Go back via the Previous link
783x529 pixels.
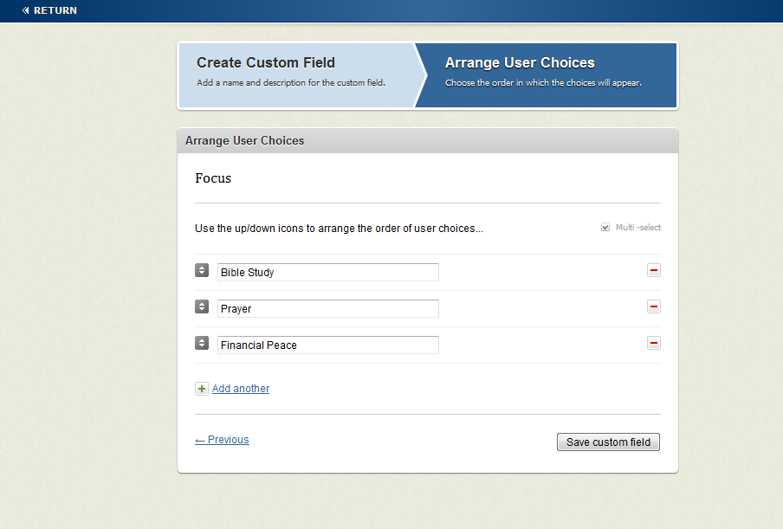[222, 440]
